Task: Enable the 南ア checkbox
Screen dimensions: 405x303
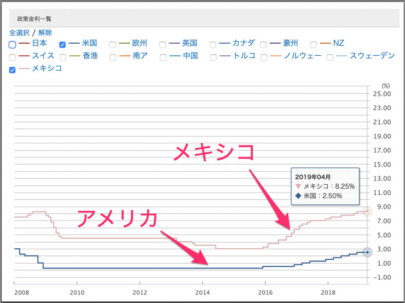Action: tap(113, 57)
